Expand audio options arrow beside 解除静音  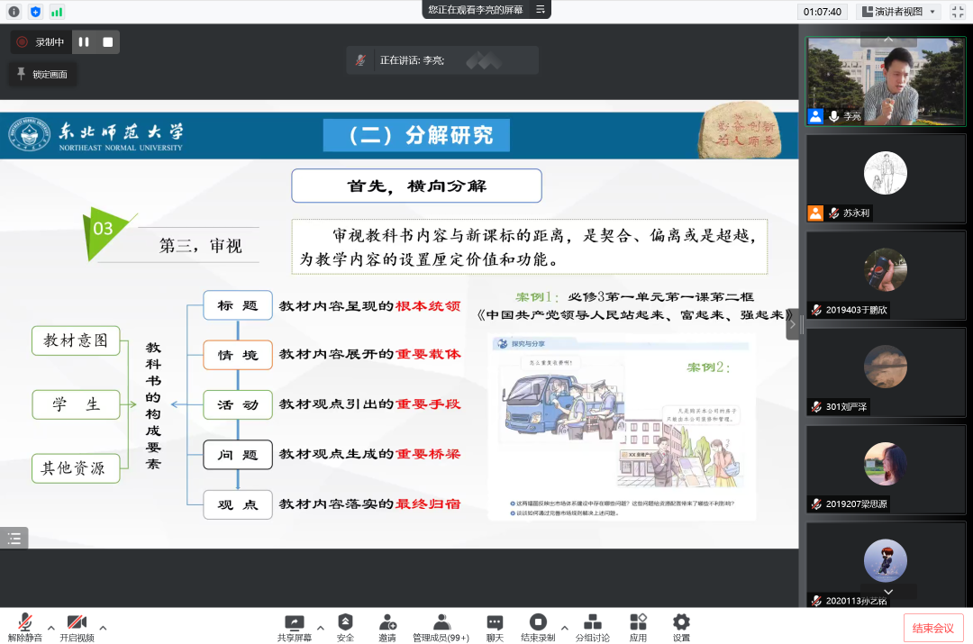tap(51, 627)
